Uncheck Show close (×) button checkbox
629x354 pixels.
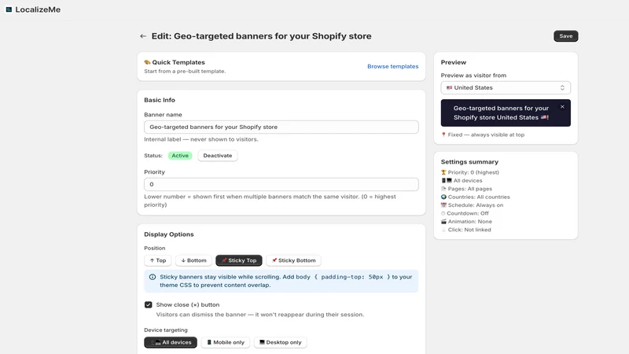149,304
